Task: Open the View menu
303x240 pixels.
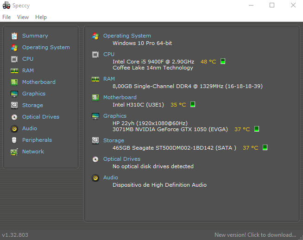Action: click(x=23, y=17)
